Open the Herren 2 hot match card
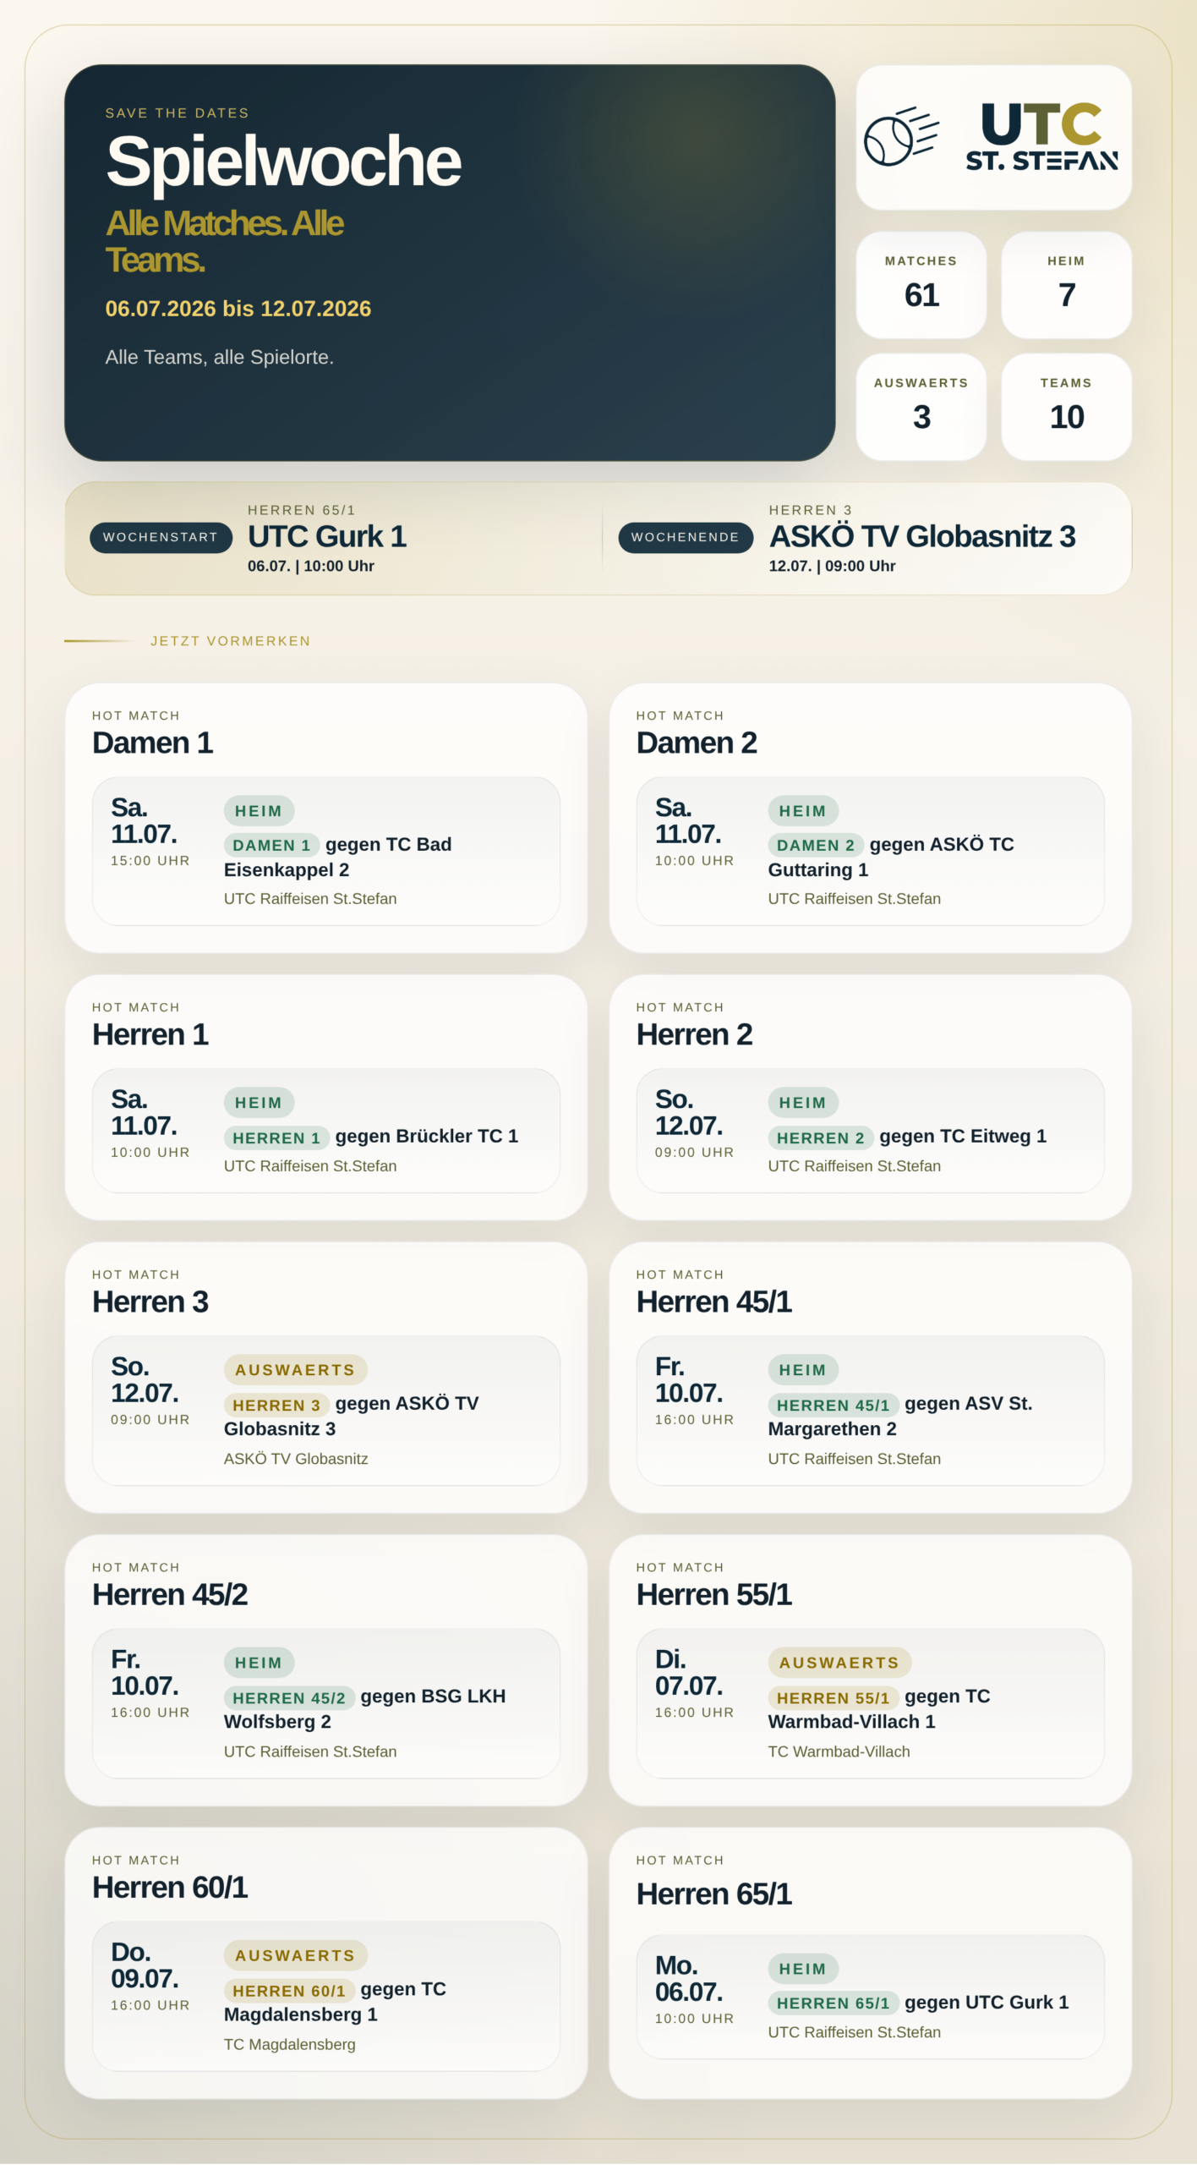 click(870, 1097)
